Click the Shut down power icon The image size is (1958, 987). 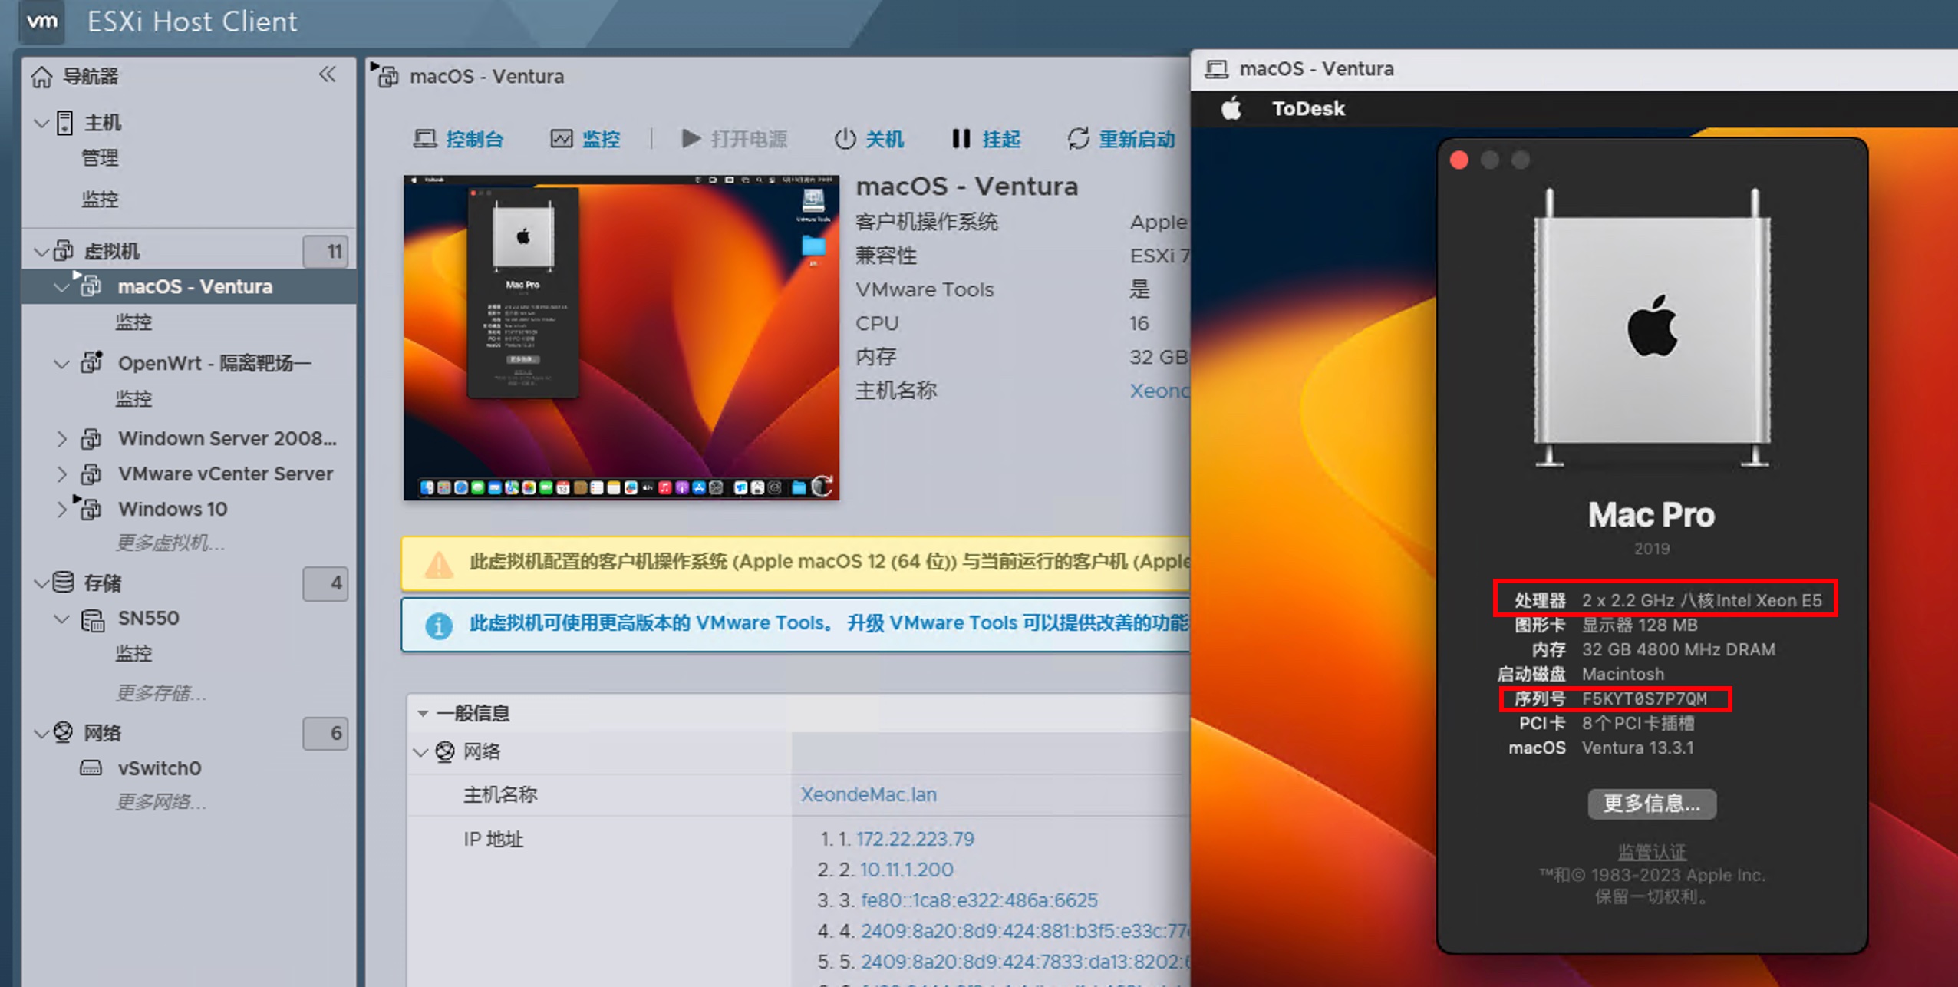pyautogui.click(x=845, y=139)
